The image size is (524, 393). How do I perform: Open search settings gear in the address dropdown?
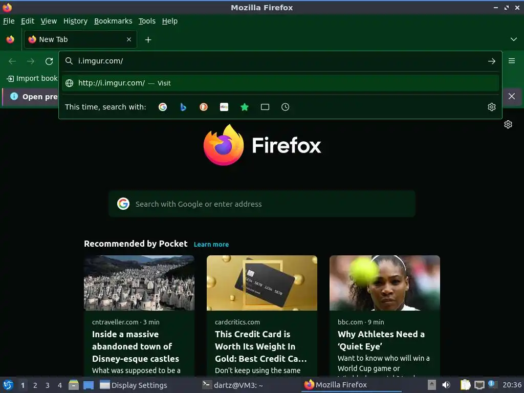[492, 107]
